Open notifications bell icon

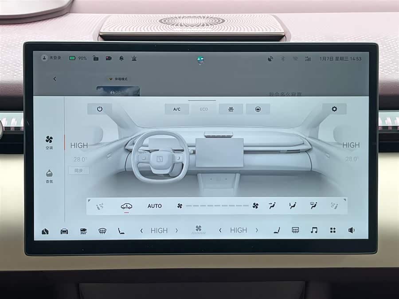[x=121, y=58]
